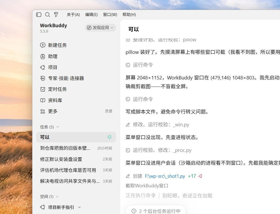Screen dimensions: 280x214
Task: Click the version number 5.5.6
Action: [x=44, y=31]
